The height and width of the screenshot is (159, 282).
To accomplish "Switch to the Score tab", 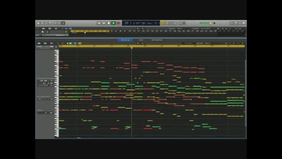I will coord(141,40).
